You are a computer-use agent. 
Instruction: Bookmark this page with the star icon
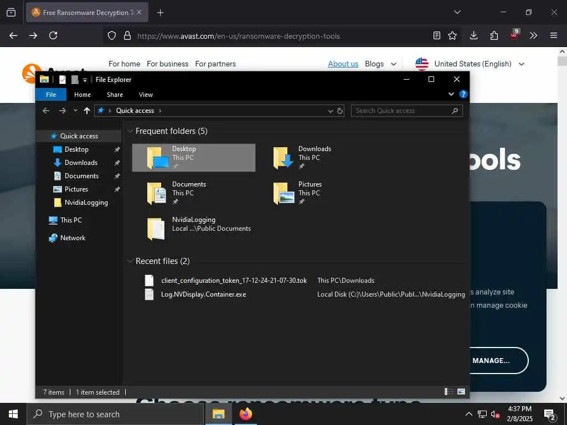[452, 35]
